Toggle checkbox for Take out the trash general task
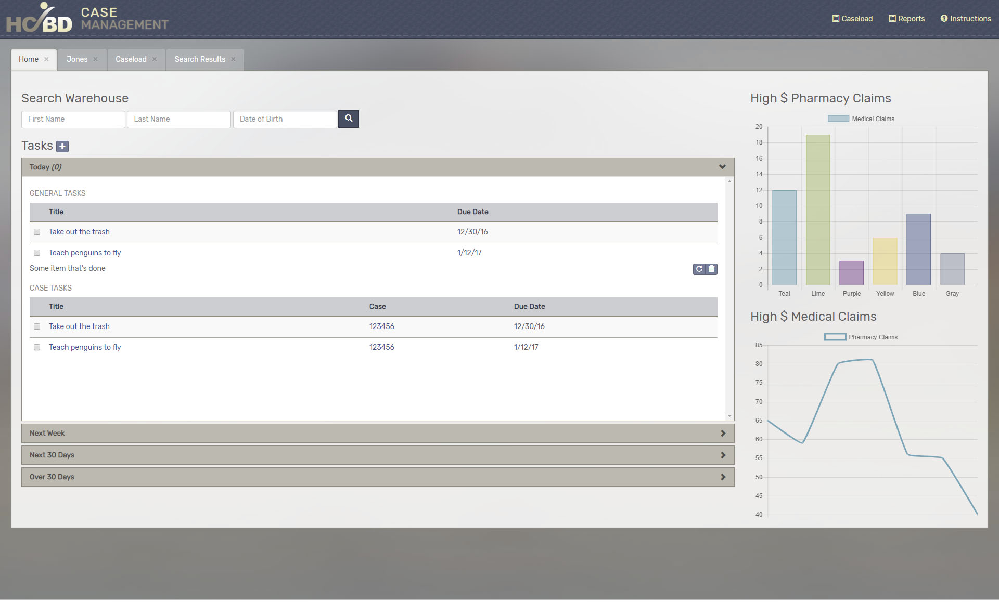The width and height of the screenshot is (999, 603). [x=37, y=231]
